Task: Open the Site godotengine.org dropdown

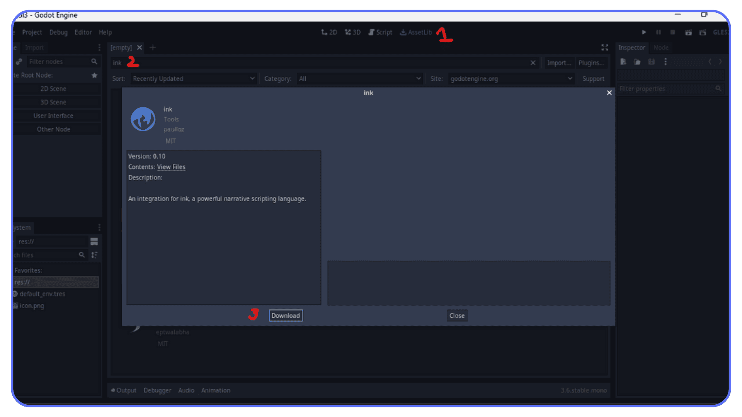Action: tap(510, 78)
